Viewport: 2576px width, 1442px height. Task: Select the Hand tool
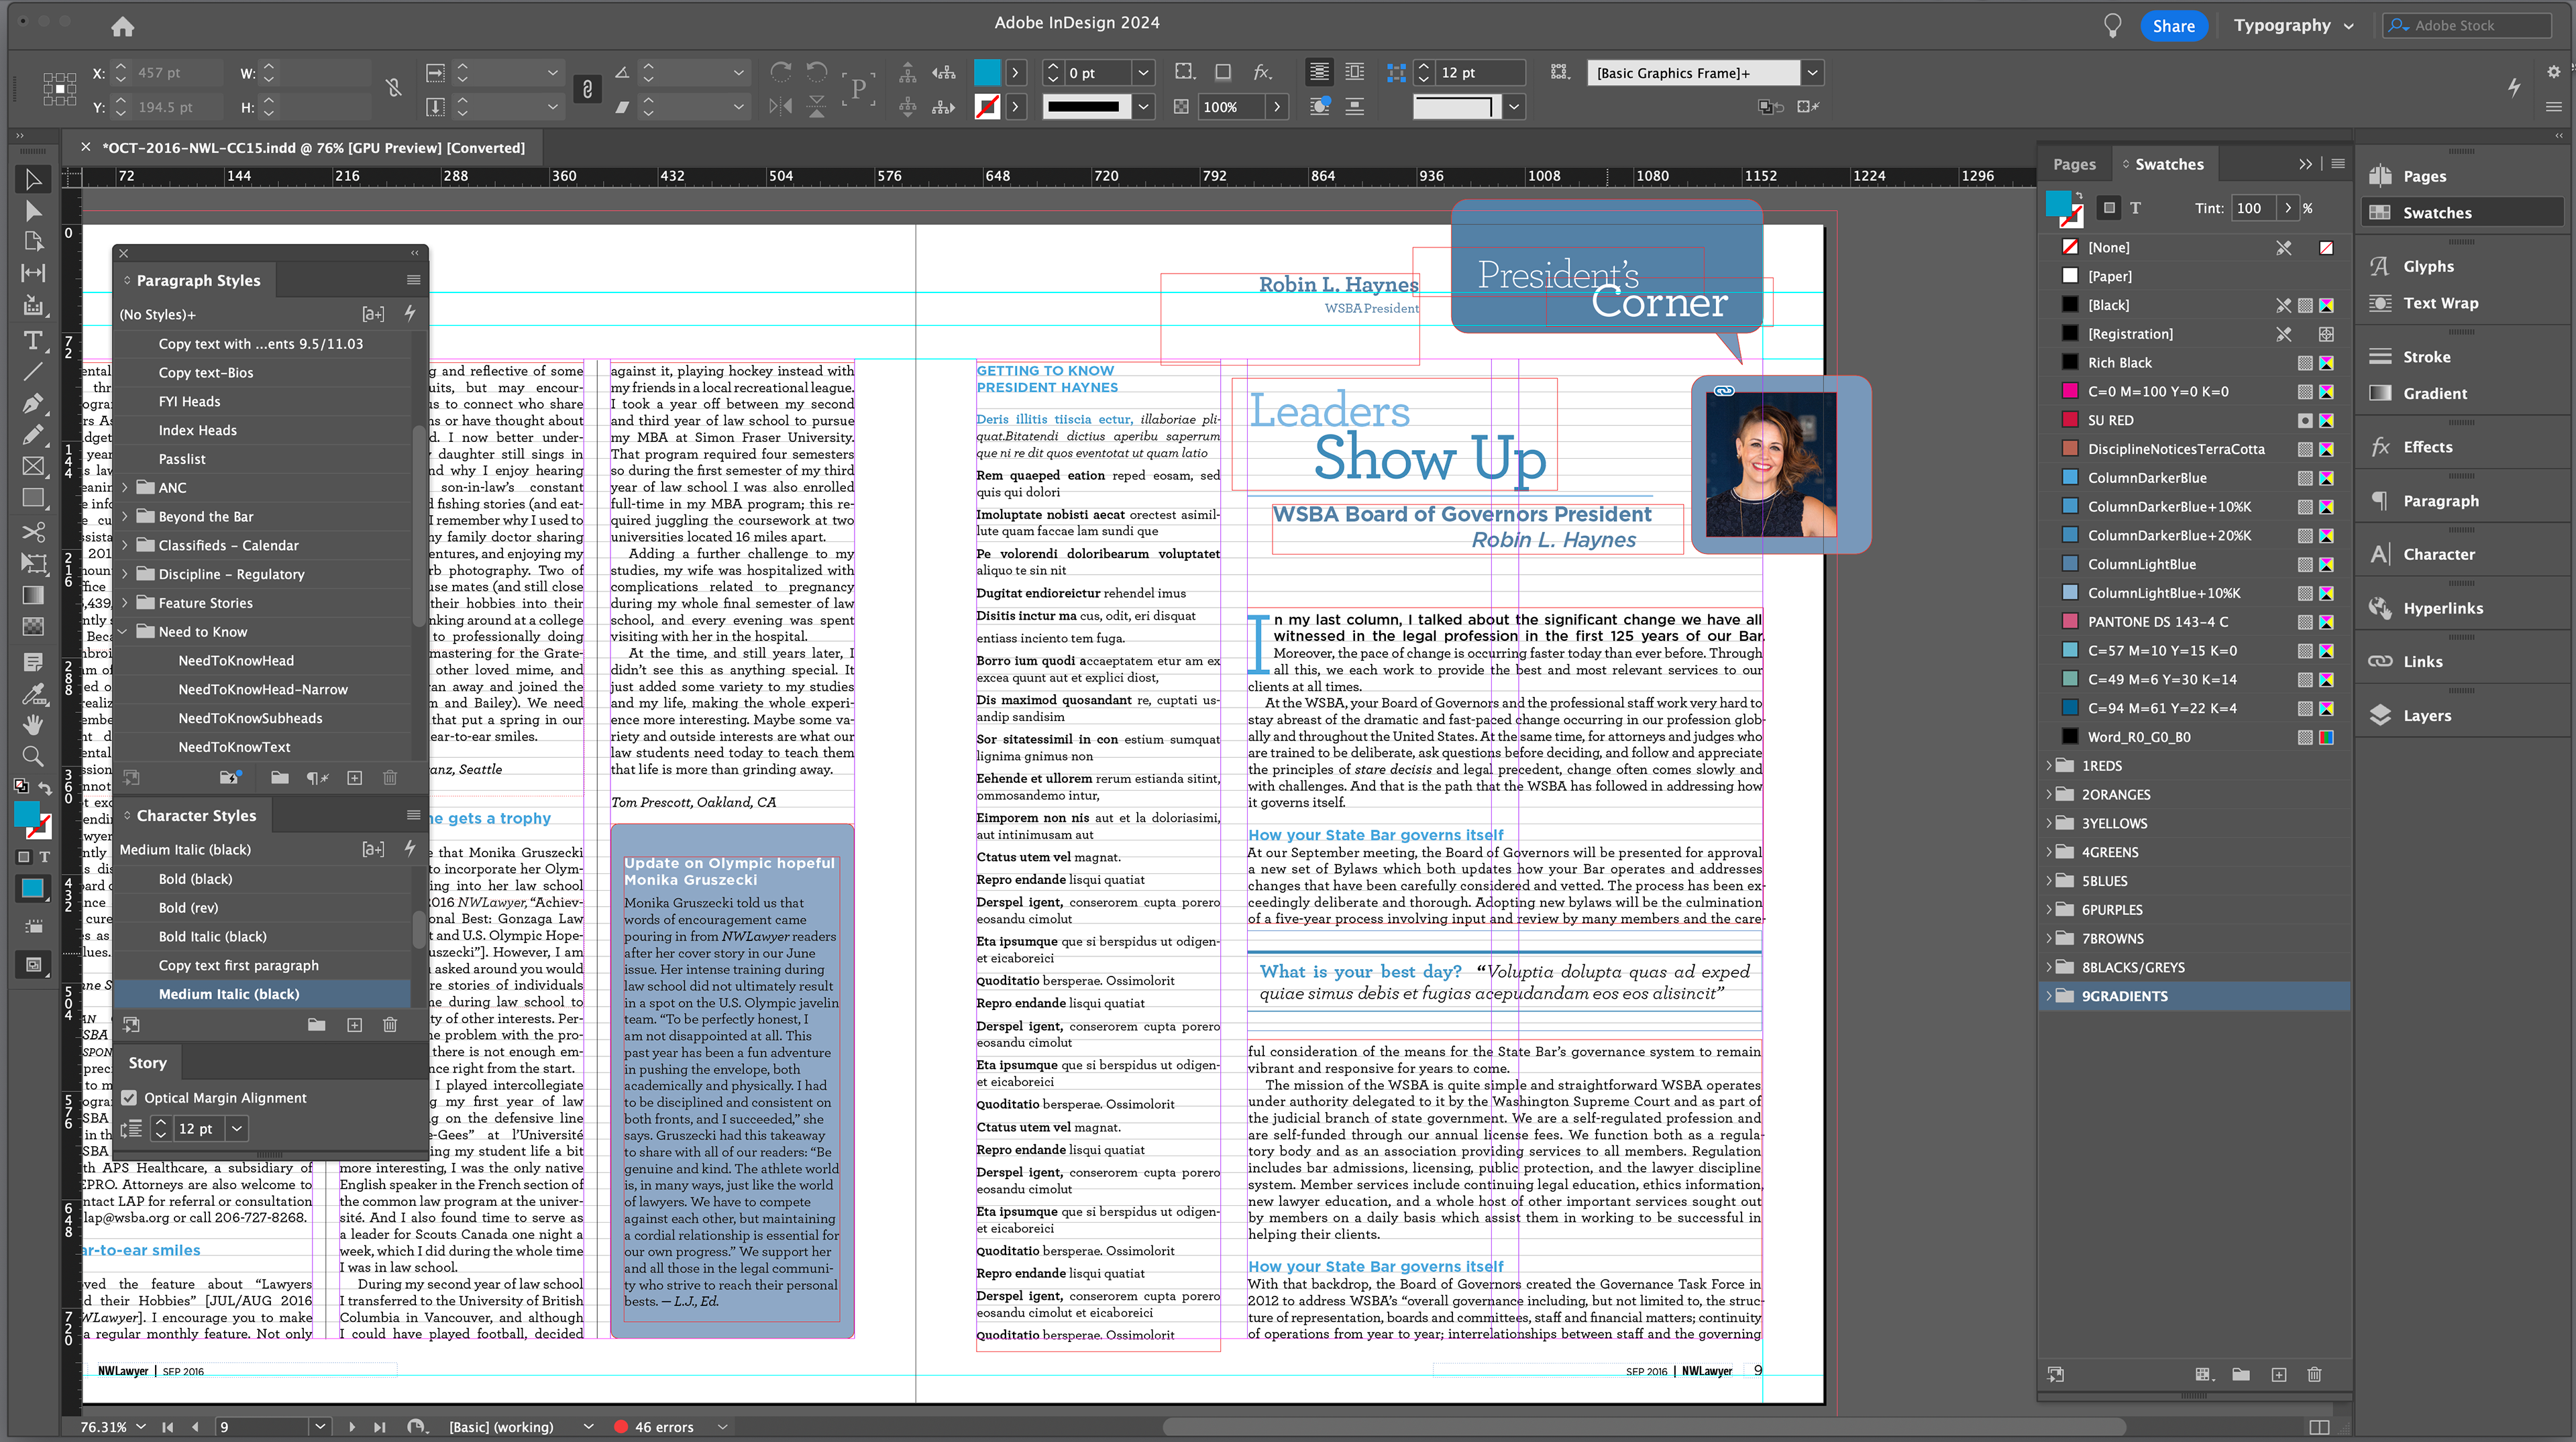pyautogui.click(x=32, y=724)
